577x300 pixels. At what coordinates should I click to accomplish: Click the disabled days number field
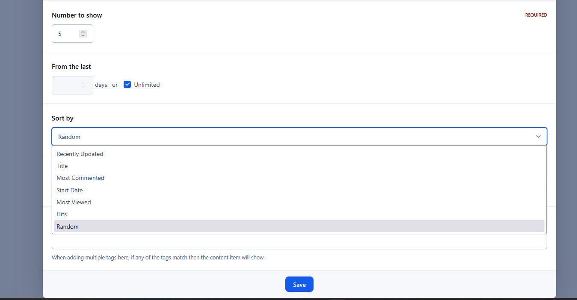72,85
